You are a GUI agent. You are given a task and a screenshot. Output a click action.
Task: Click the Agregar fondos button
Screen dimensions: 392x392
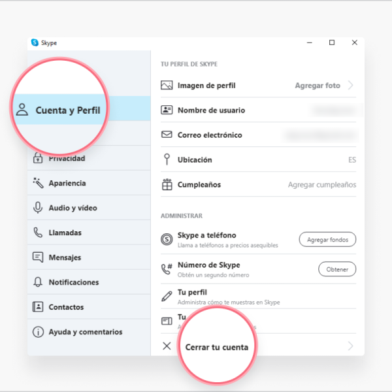pyautogui.click(x=327, y=240)
